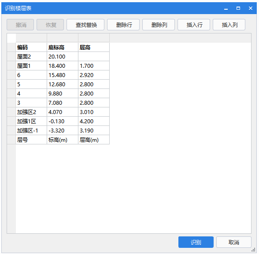259x254 pixels.
Task: Select the 20.100 cell
Action: click(63, 56)
